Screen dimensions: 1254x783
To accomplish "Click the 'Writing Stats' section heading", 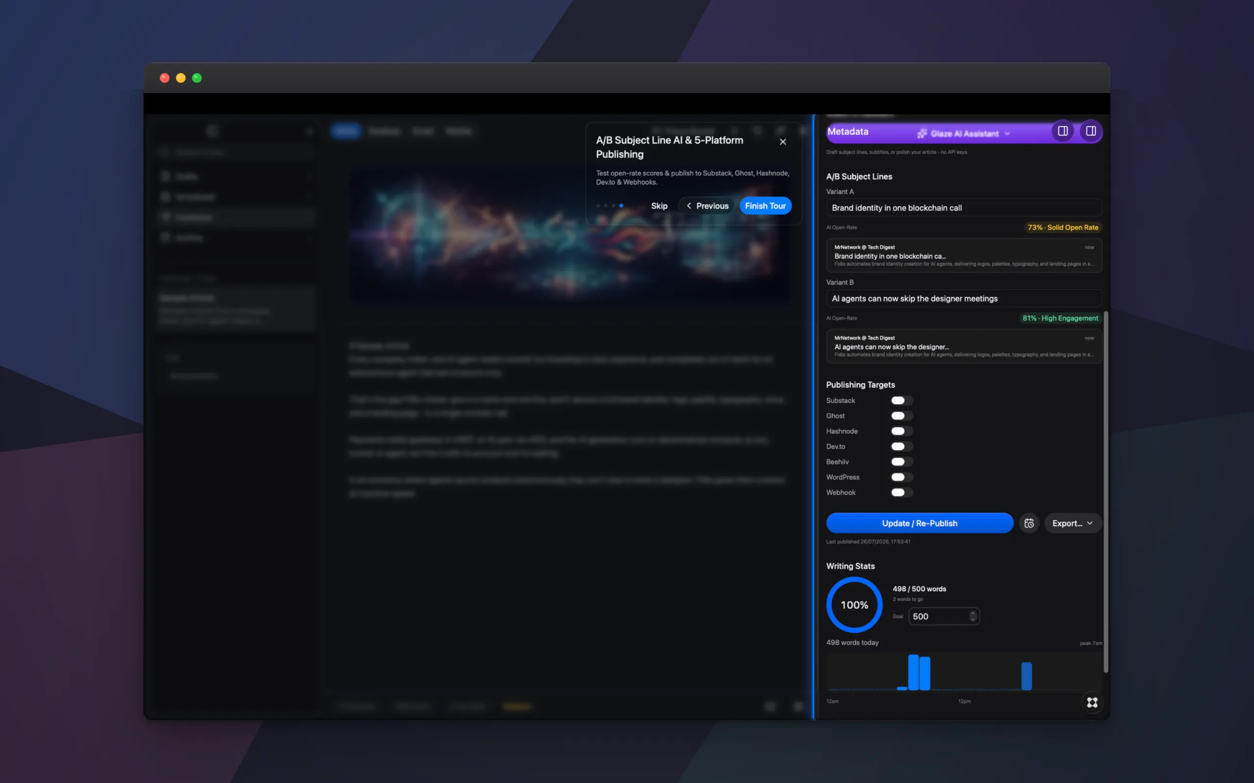I will (850, 566).
